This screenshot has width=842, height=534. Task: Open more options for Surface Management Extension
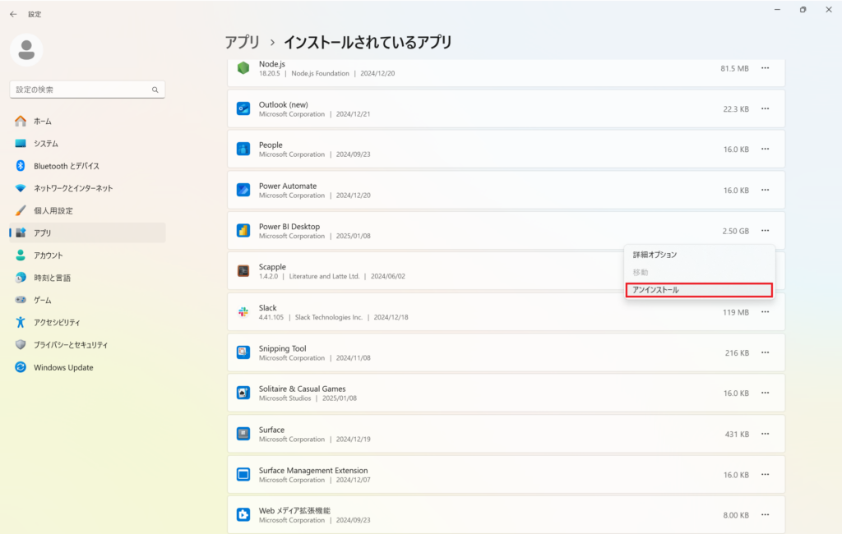point(766,474)
